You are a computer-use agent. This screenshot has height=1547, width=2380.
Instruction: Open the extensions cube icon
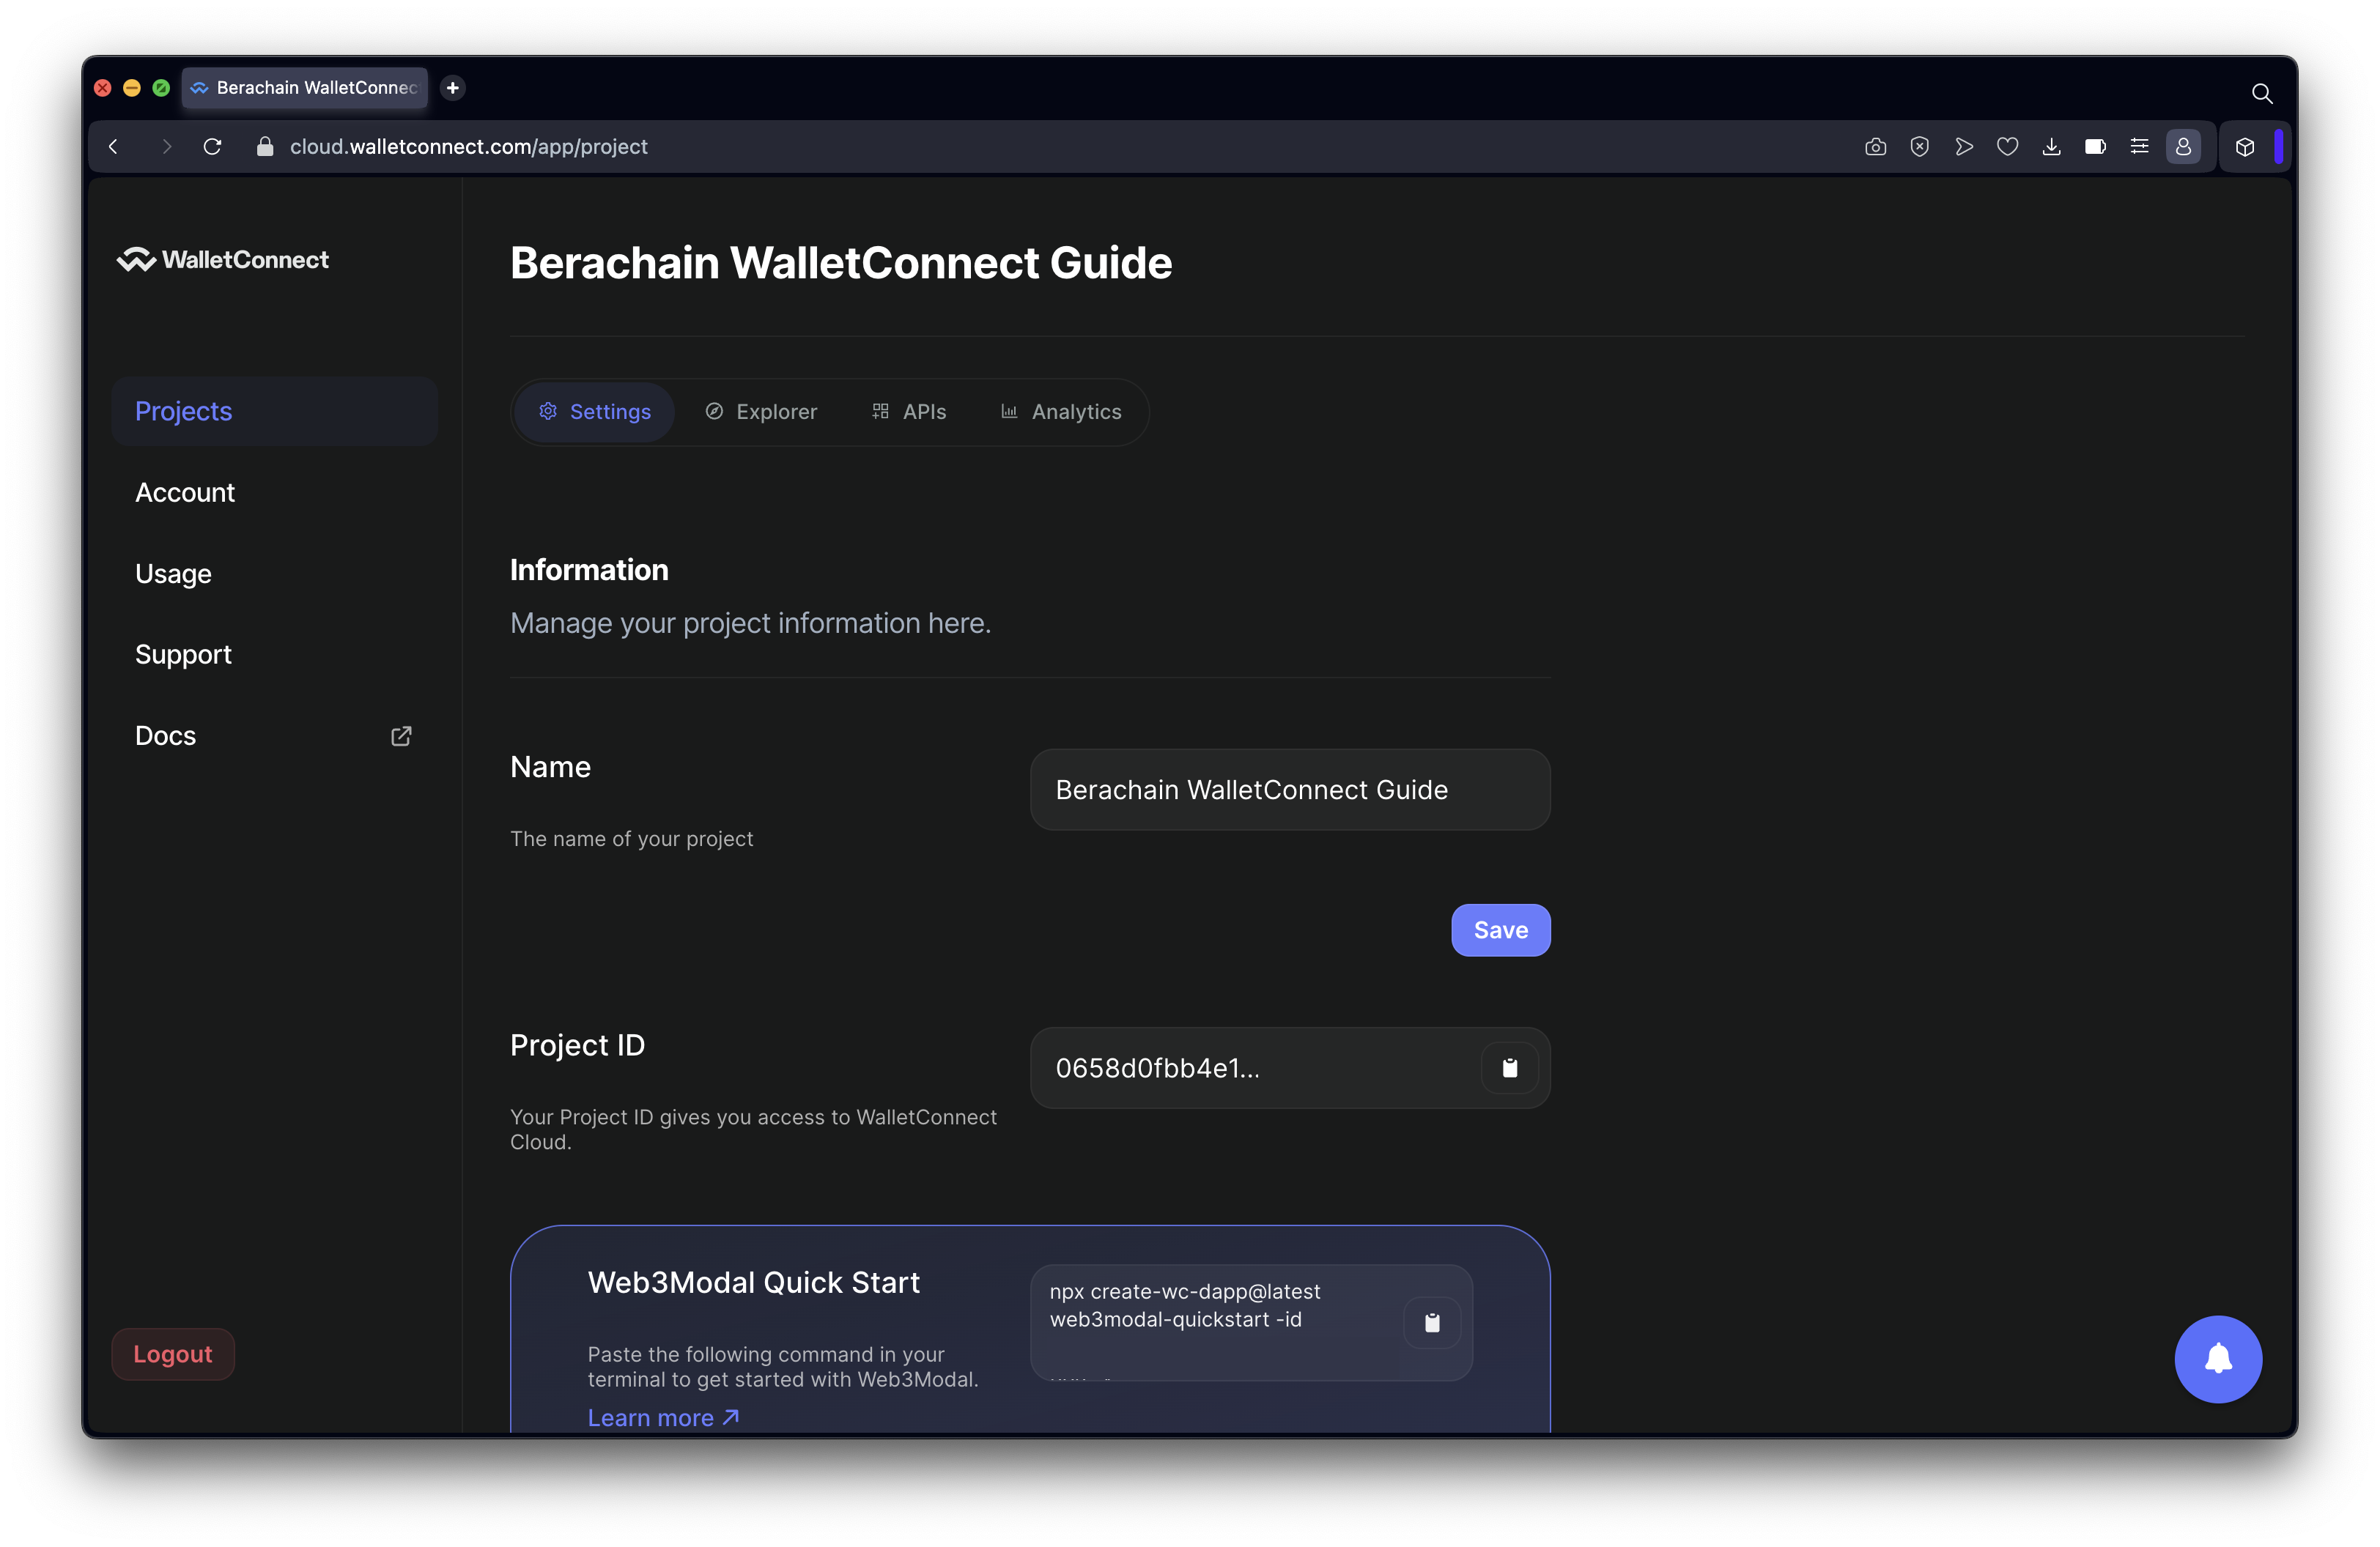tap(2245, 147)
